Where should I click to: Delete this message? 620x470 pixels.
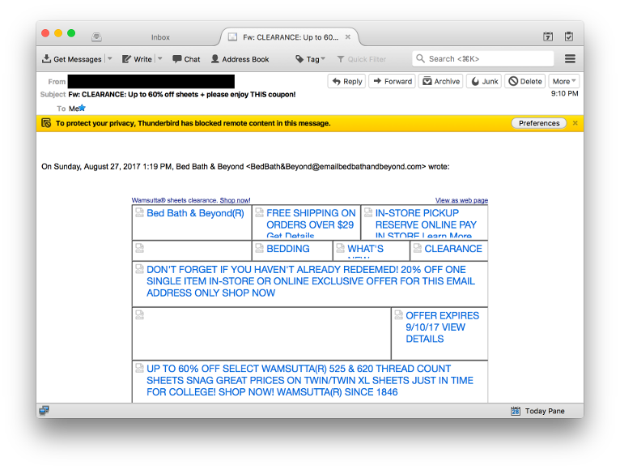click(x=525, y=81)
